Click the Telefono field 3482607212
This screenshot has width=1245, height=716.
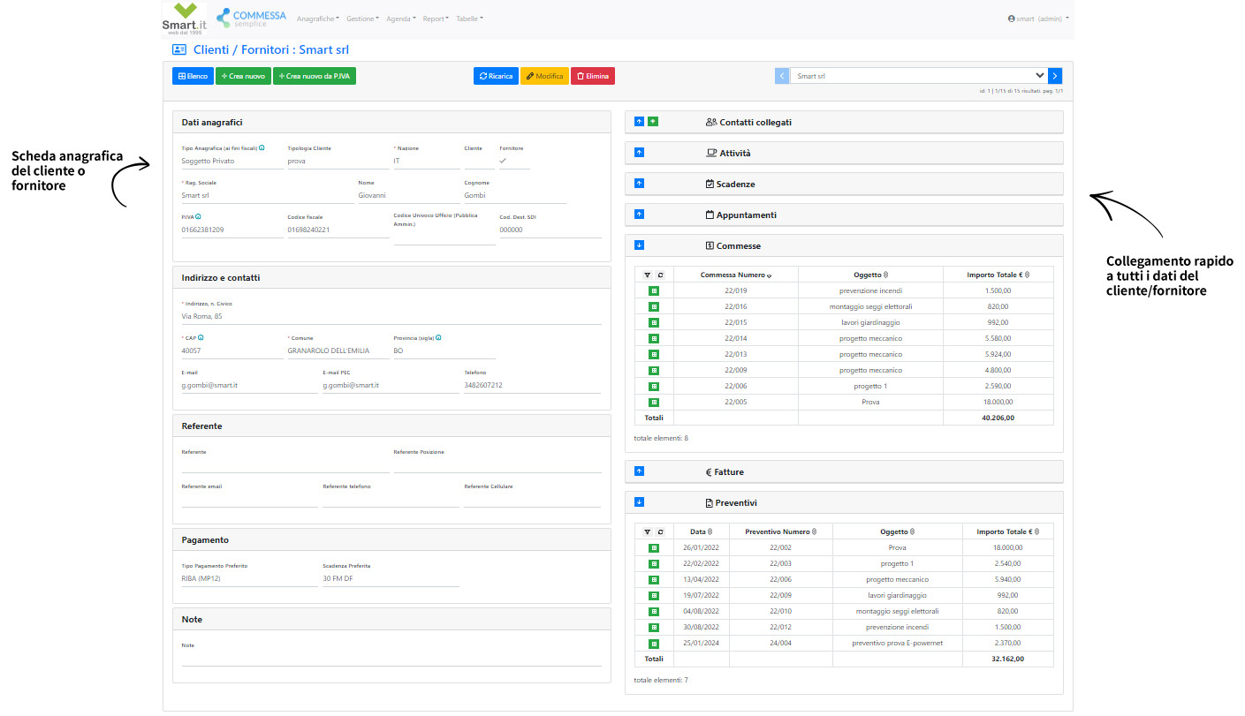[x=533, y=386]
